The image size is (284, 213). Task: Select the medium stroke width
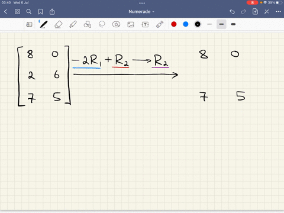pos(221,24)
